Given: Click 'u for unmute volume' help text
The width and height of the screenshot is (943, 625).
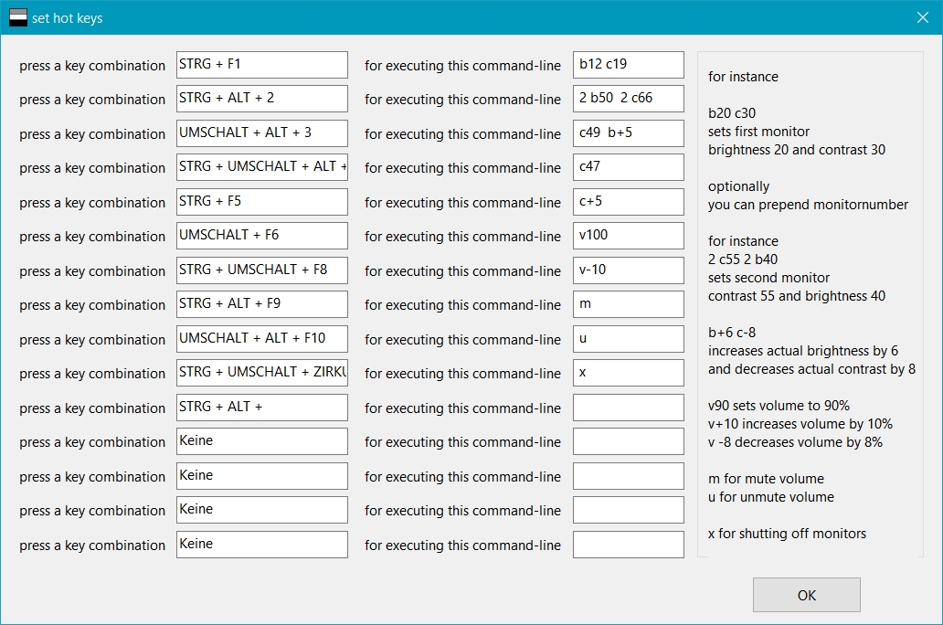Looking at the screenshot, I should 771,497.
